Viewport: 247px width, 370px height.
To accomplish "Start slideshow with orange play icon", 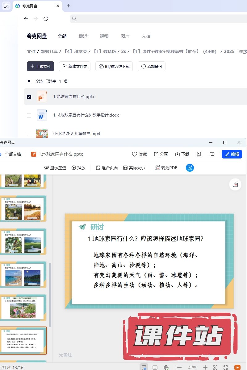I will coord(237,368).
